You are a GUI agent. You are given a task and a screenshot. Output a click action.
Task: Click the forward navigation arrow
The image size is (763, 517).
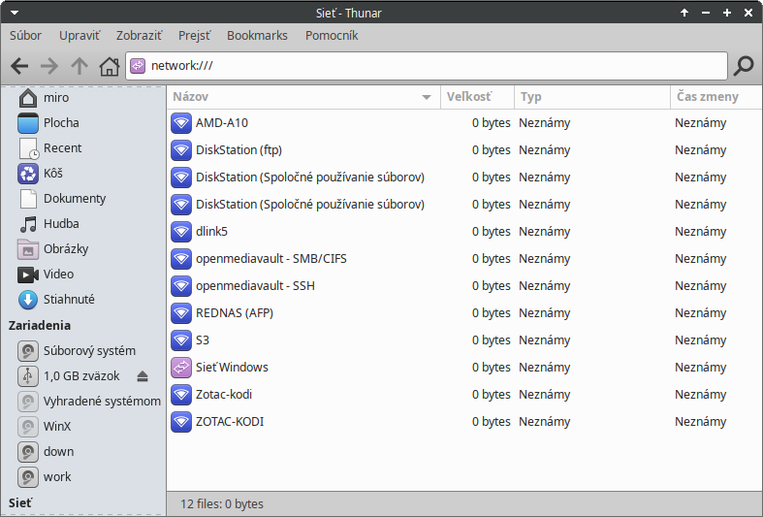point(49,66)
